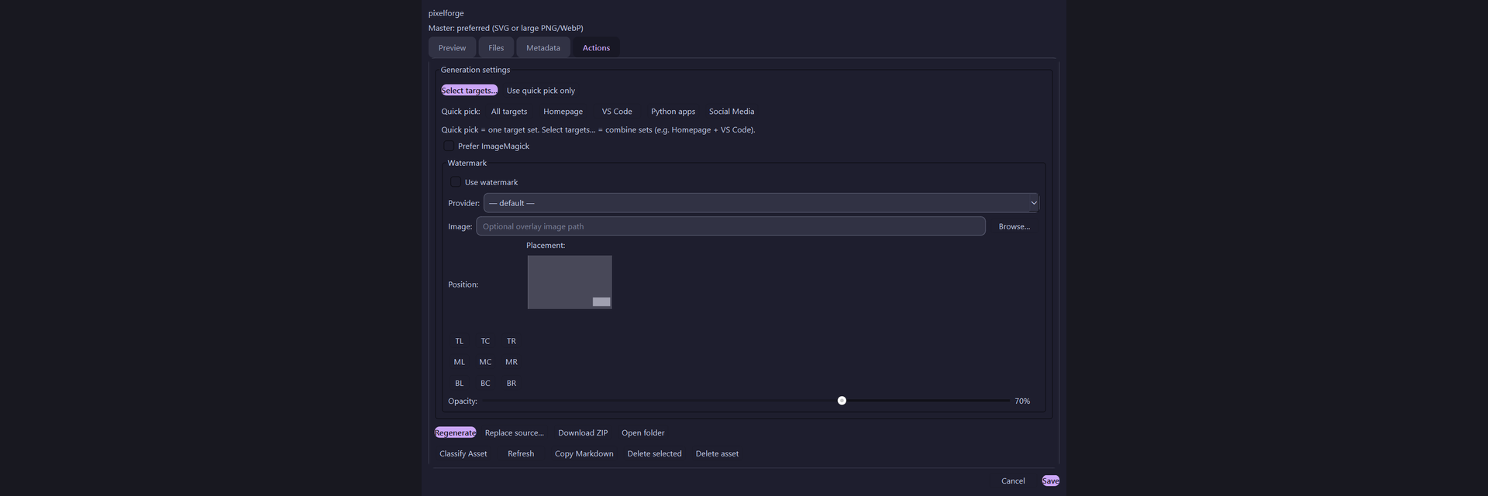
Task: Choose Use quick pick only
Action: coord(541,91)
